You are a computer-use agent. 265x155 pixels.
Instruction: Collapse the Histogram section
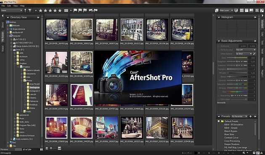pos(219,17)
